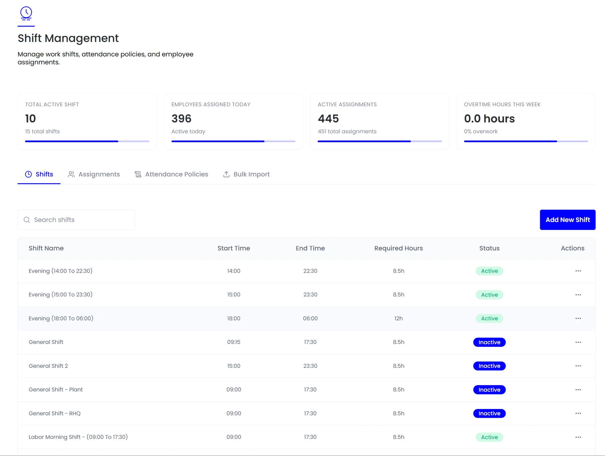Open actions menu for Evening (15:00 To 23:30)
Screen dimensions: 605x456
point(578,295)
